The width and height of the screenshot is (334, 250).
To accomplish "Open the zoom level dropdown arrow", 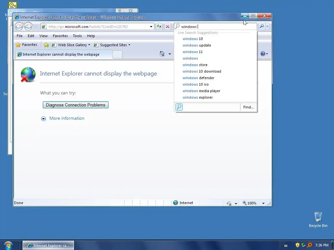I will click(x=263, y=203).
